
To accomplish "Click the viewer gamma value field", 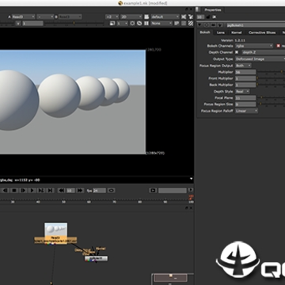I will click(x=32, y=24).
